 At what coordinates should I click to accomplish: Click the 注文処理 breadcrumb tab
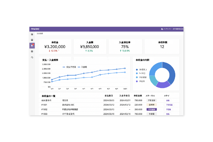tap(36, 34)
